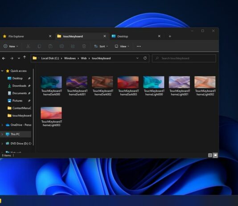This screenshot has height=206, width=238.
Task: Open recent locations chevron dropdown
Action: [19, 58]
